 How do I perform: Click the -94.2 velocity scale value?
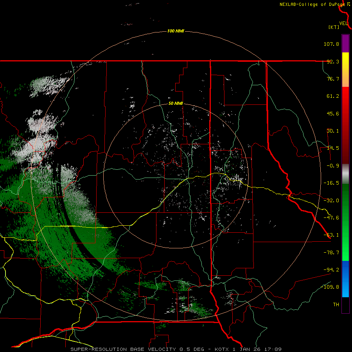(x=331, y=270)
